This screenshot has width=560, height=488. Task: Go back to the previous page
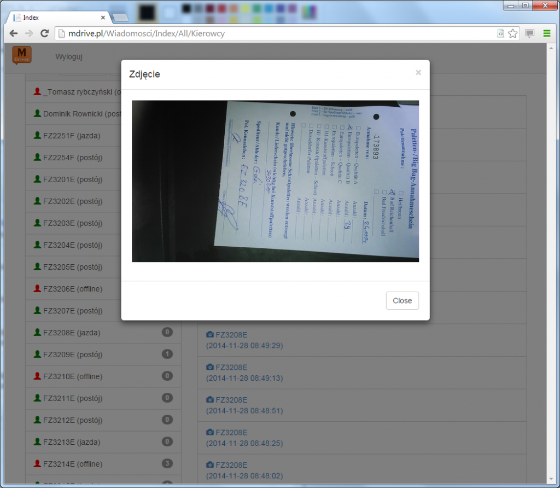click(14, 33)
